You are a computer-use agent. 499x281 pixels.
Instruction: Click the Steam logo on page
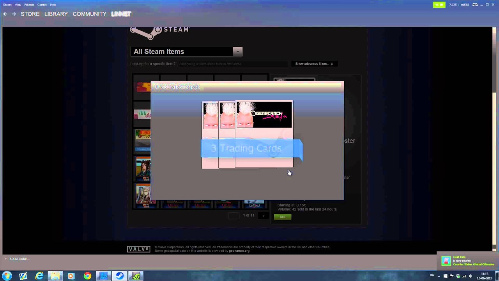(x=159, y=32)
